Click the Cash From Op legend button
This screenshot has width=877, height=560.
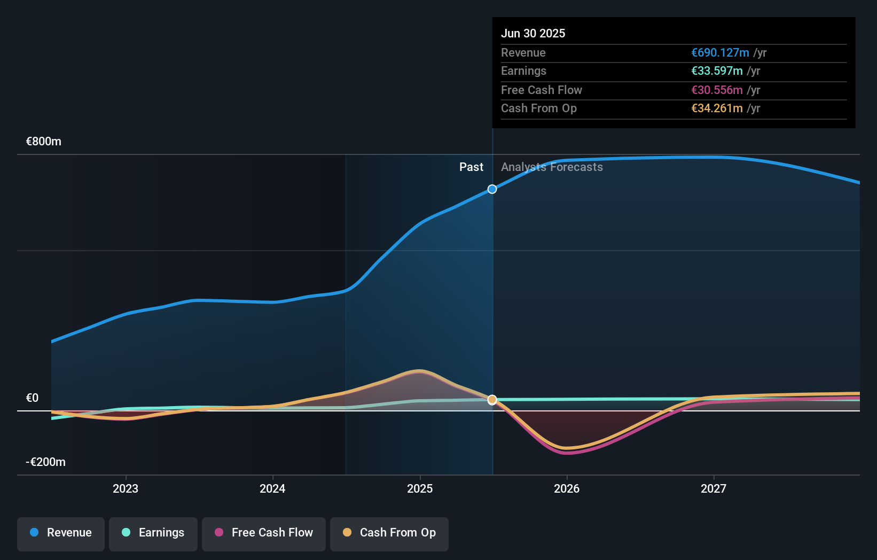point(389,533)
